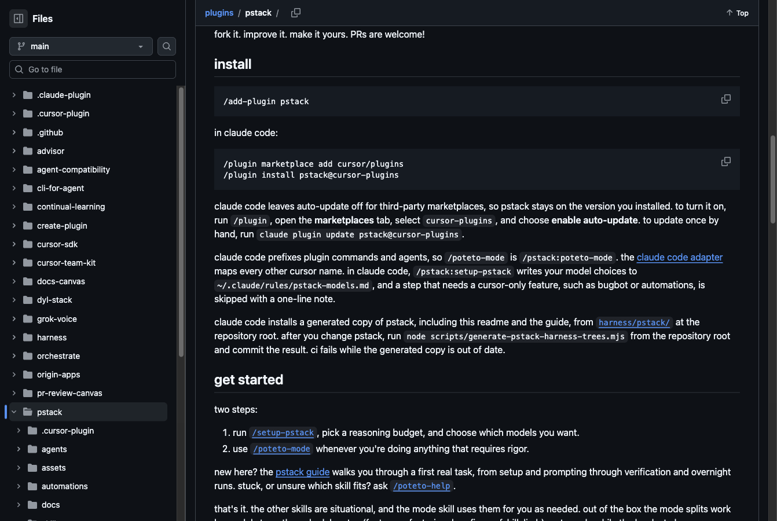Click the file tree scrollbar
This screenshot has height=521, width=777.
coord(181,222)
